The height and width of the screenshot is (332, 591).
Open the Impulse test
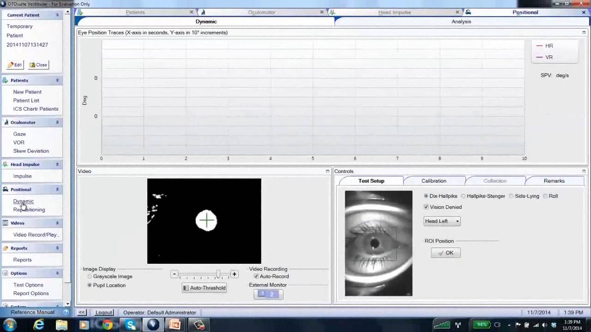tap(23, 176)
